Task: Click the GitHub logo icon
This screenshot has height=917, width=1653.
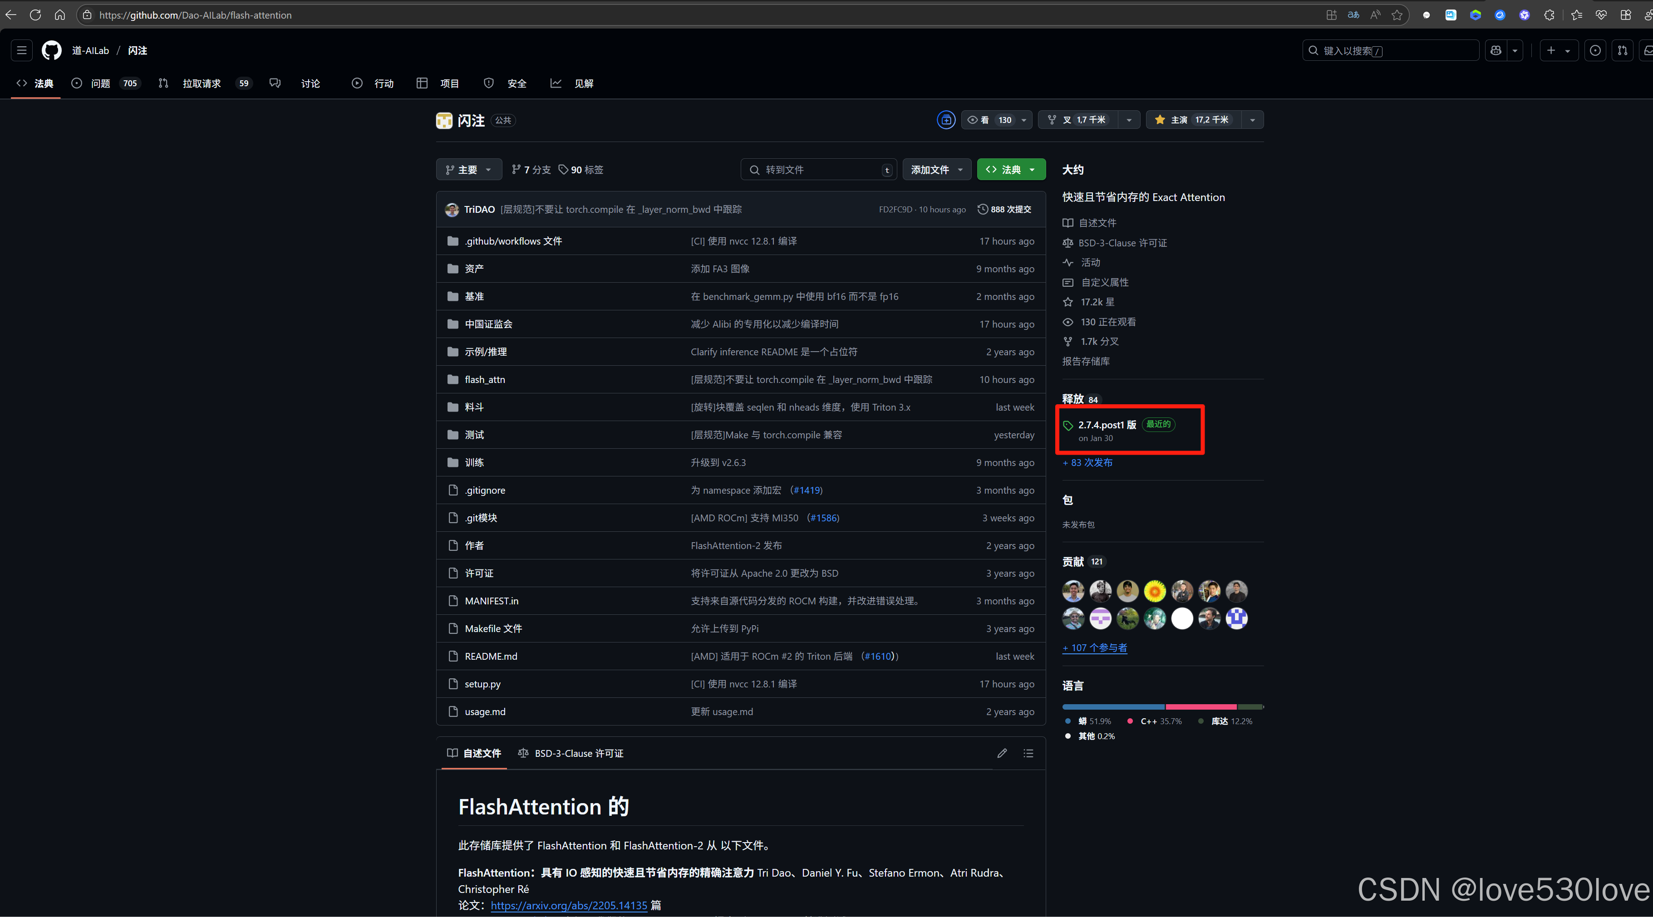Action: click(x=51, y=50)
